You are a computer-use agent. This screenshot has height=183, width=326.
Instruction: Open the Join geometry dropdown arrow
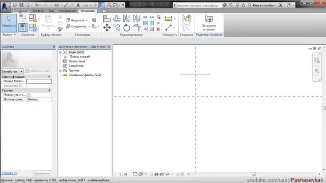click(89, 26)
